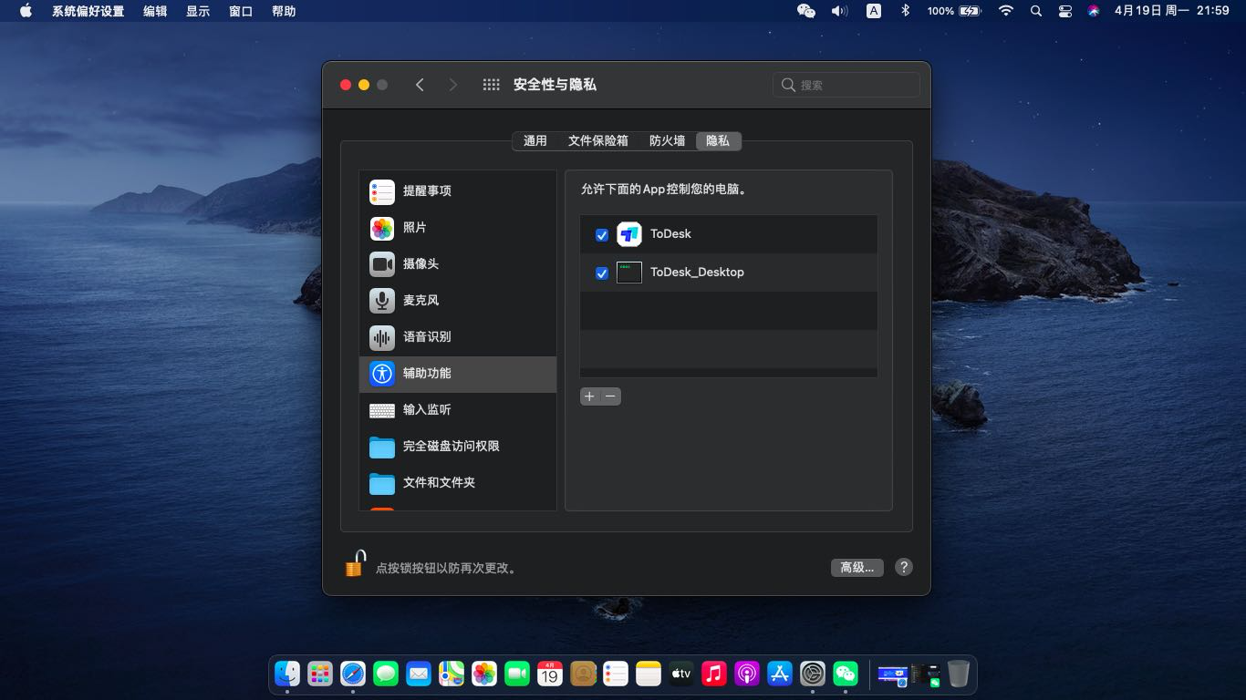Open Mail from the Dock
Image resolution: width=1246 pixels, height=700 pixels.
[x=419, y=674]
